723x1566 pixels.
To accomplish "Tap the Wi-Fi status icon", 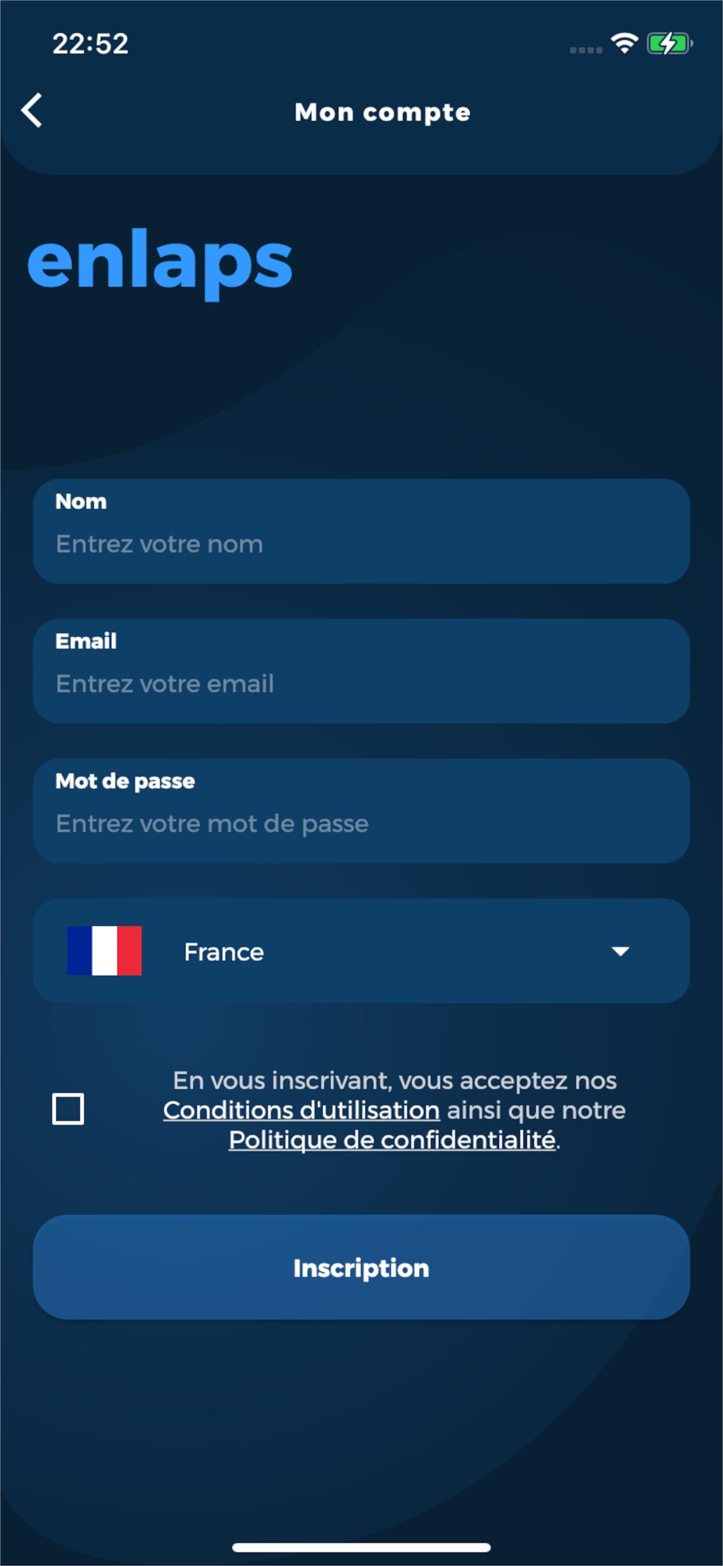I will 624,43.
